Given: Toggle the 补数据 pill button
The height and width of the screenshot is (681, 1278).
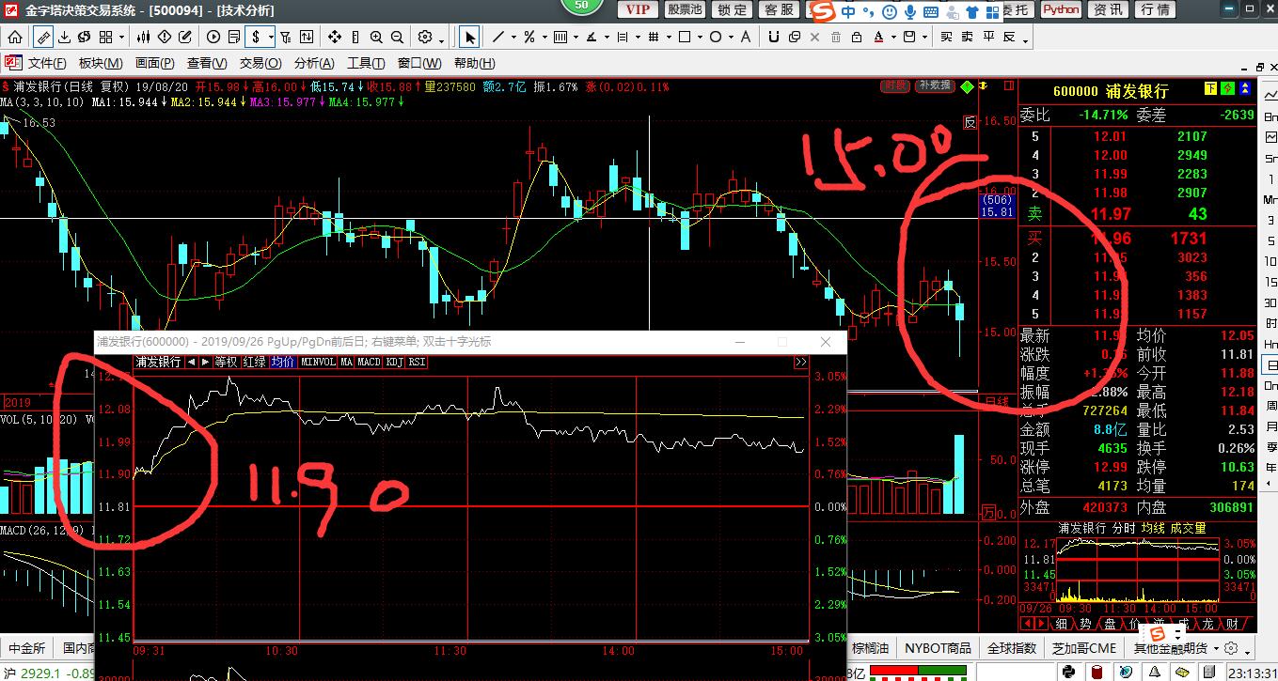Looking at the screenshot, I should click(935, 85).
